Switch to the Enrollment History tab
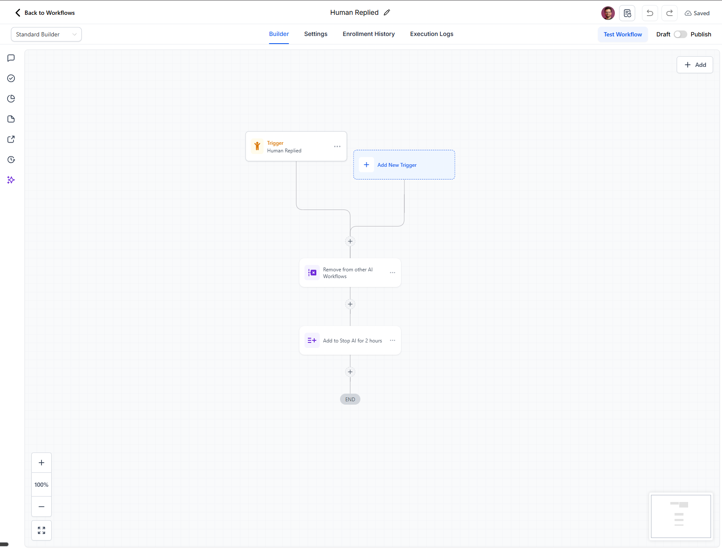722x549 pixels. pos(368,34)
